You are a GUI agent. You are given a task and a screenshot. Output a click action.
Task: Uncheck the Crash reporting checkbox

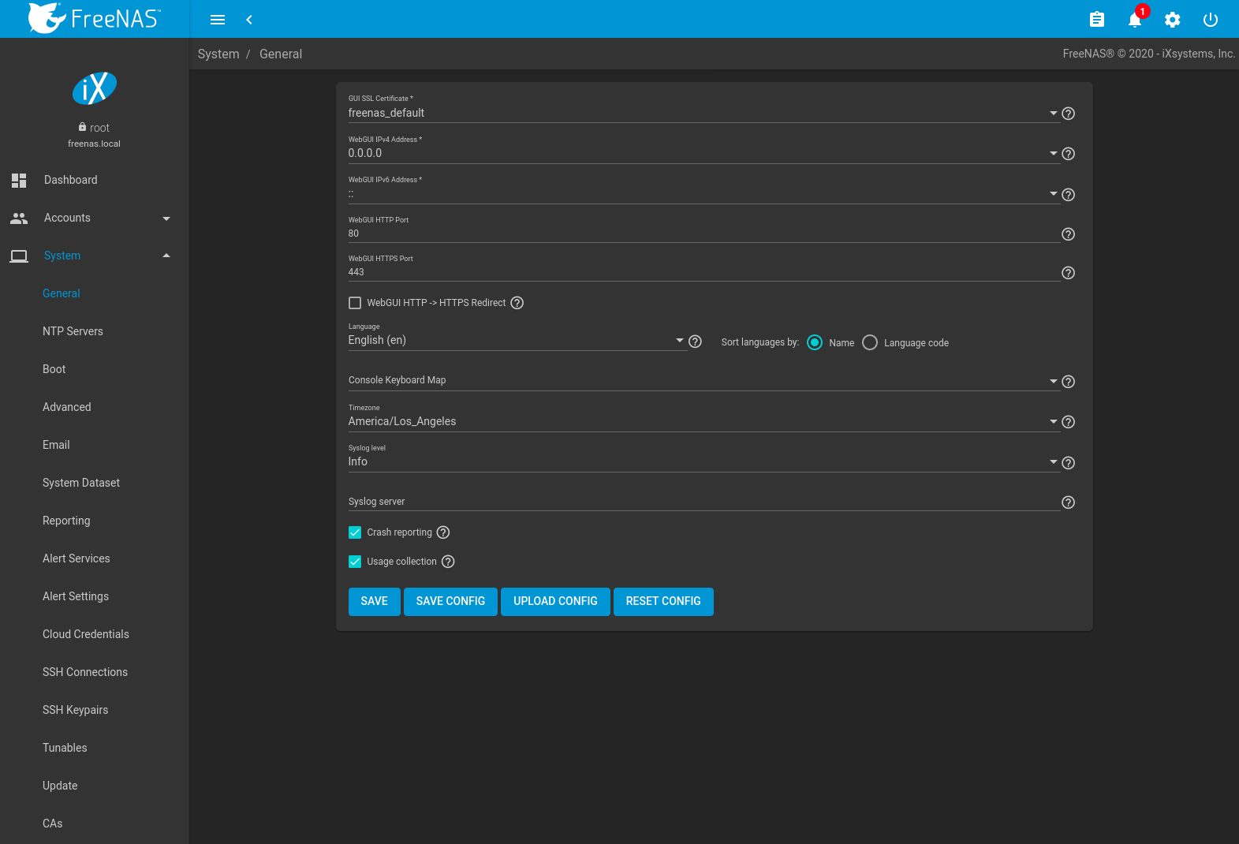click(x=355, y=532)
